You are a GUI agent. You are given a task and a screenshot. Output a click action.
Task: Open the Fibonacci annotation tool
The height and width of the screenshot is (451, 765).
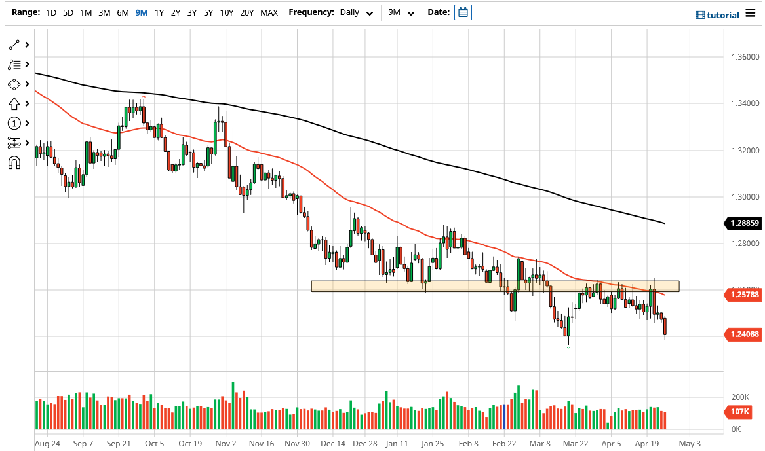pyautogui.click(x=14, y=64)
